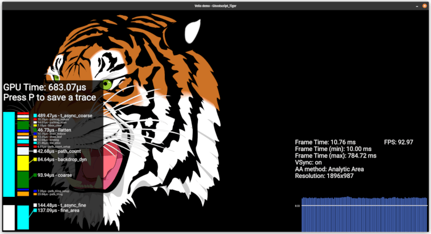
Task: Select the "7.15µs - bbox_clear" entry
Action: (x=50, y=125)
